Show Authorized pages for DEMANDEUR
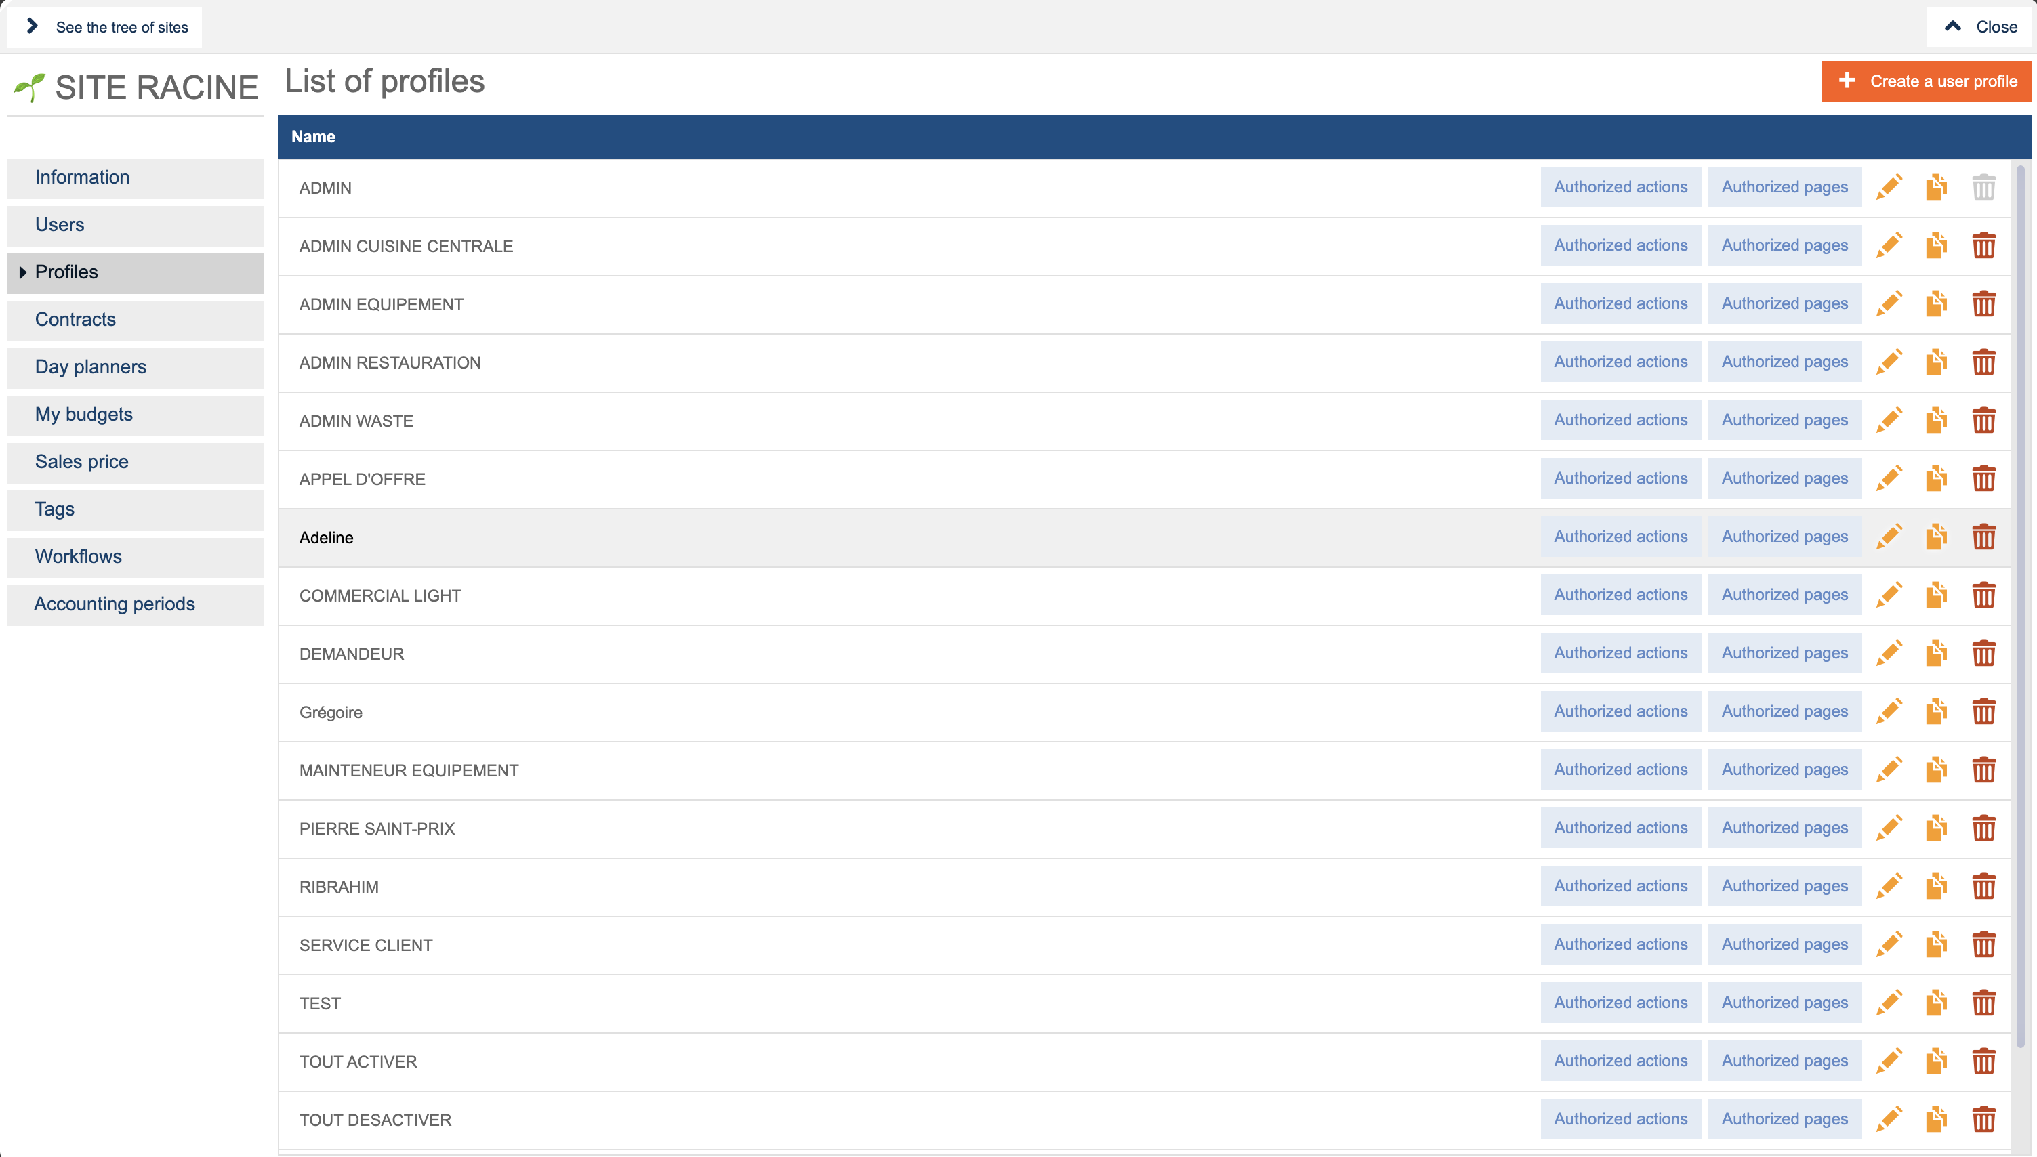This screenshot has width=2037, height=1157. (1784, 653)
